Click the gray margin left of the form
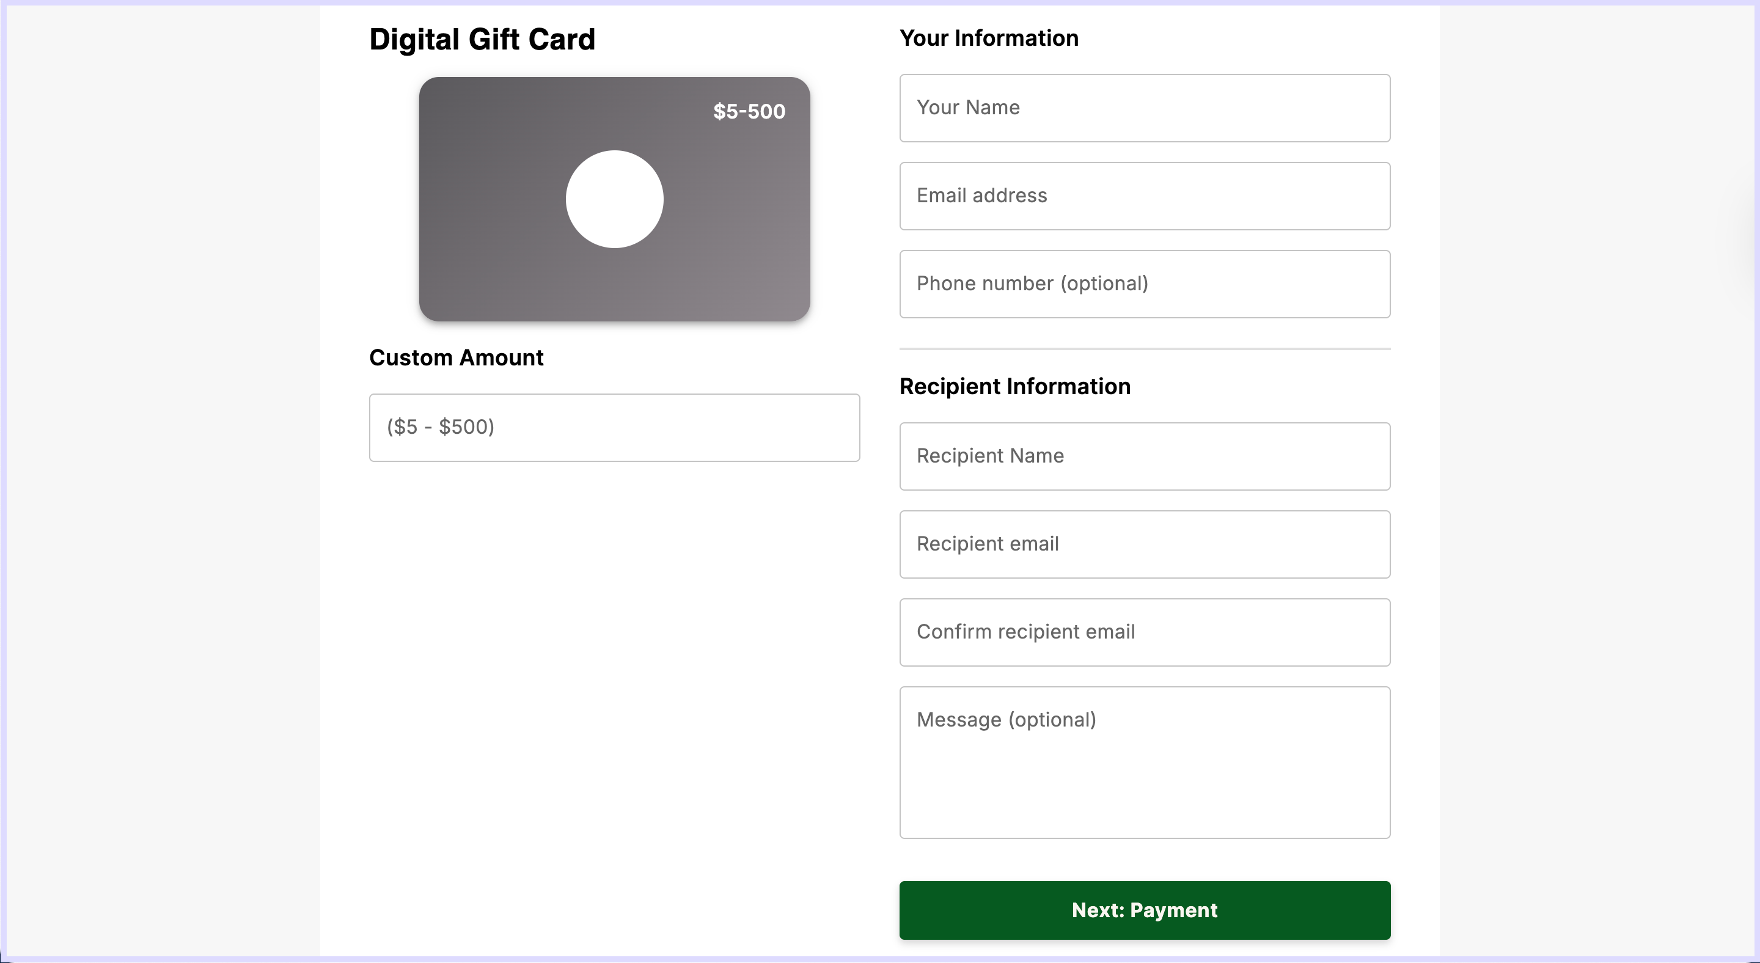 (x=161, y=478)
